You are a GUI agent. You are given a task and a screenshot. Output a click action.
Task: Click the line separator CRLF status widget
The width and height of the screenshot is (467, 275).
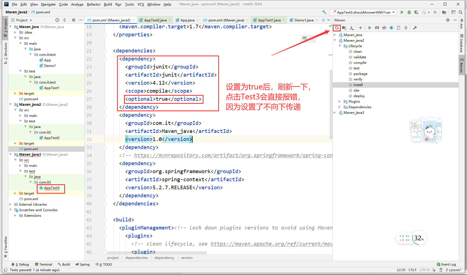click(x=412, y=270)
